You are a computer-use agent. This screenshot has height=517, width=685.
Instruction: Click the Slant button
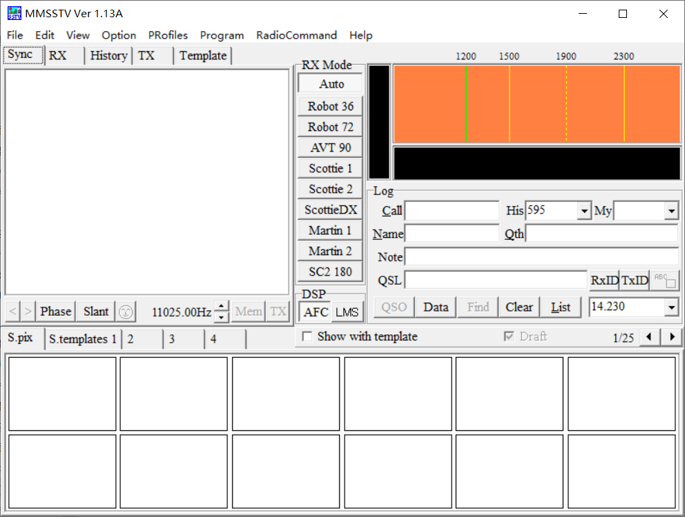96,312
